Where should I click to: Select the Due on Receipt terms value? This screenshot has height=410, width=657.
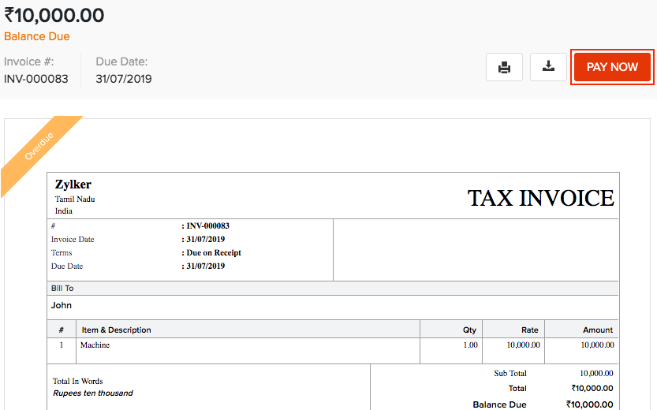click(213, 253)
